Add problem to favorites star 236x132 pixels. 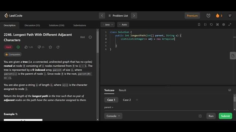[50, 47]
